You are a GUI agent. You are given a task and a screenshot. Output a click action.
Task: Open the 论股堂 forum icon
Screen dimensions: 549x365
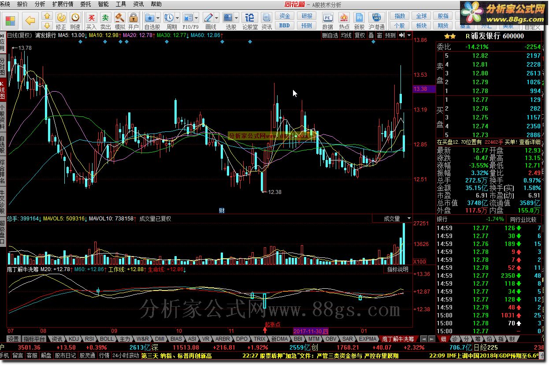point(250,21)
